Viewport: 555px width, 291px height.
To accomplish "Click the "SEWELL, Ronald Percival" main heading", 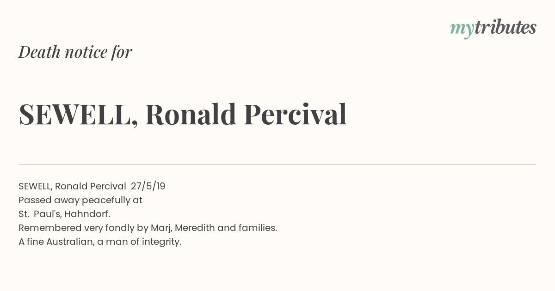I will (x=183, y=115).
